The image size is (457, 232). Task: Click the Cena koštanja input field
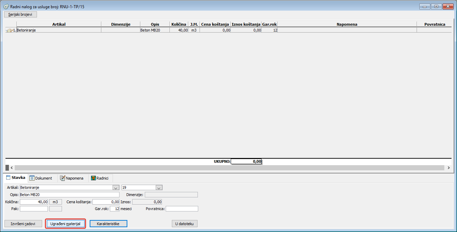click(106, 202)
